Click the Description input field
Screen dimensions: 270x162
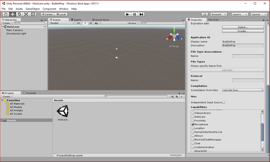point(243,45)
